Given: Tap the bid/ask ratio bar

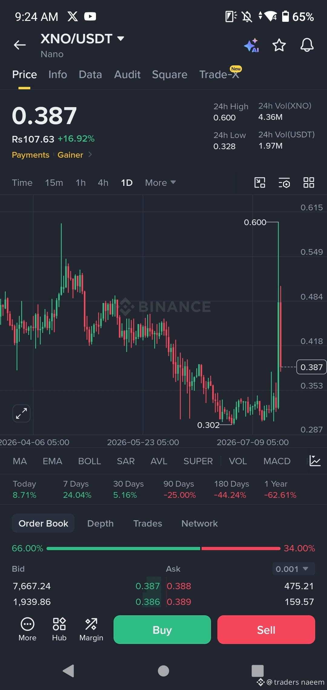Looking at the screenshot, I should tap(163, 548).
